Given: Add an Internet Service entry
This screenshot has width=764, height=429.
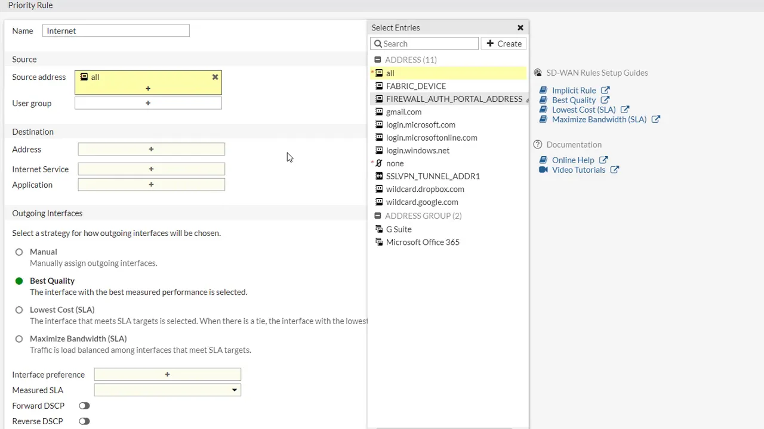Looking at the screenshot, I should (x=151, y=169).
